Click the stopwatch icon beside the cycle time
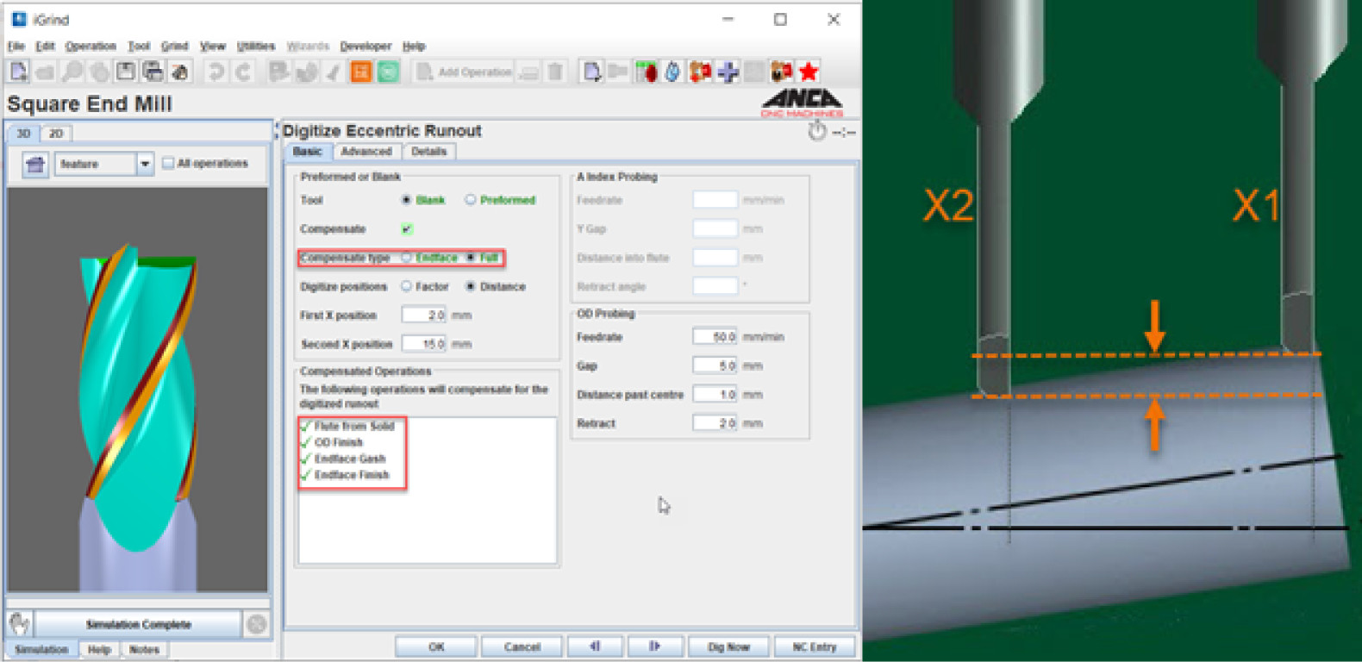The height and width of the screenshot is (662, 1362). point(817,131)
